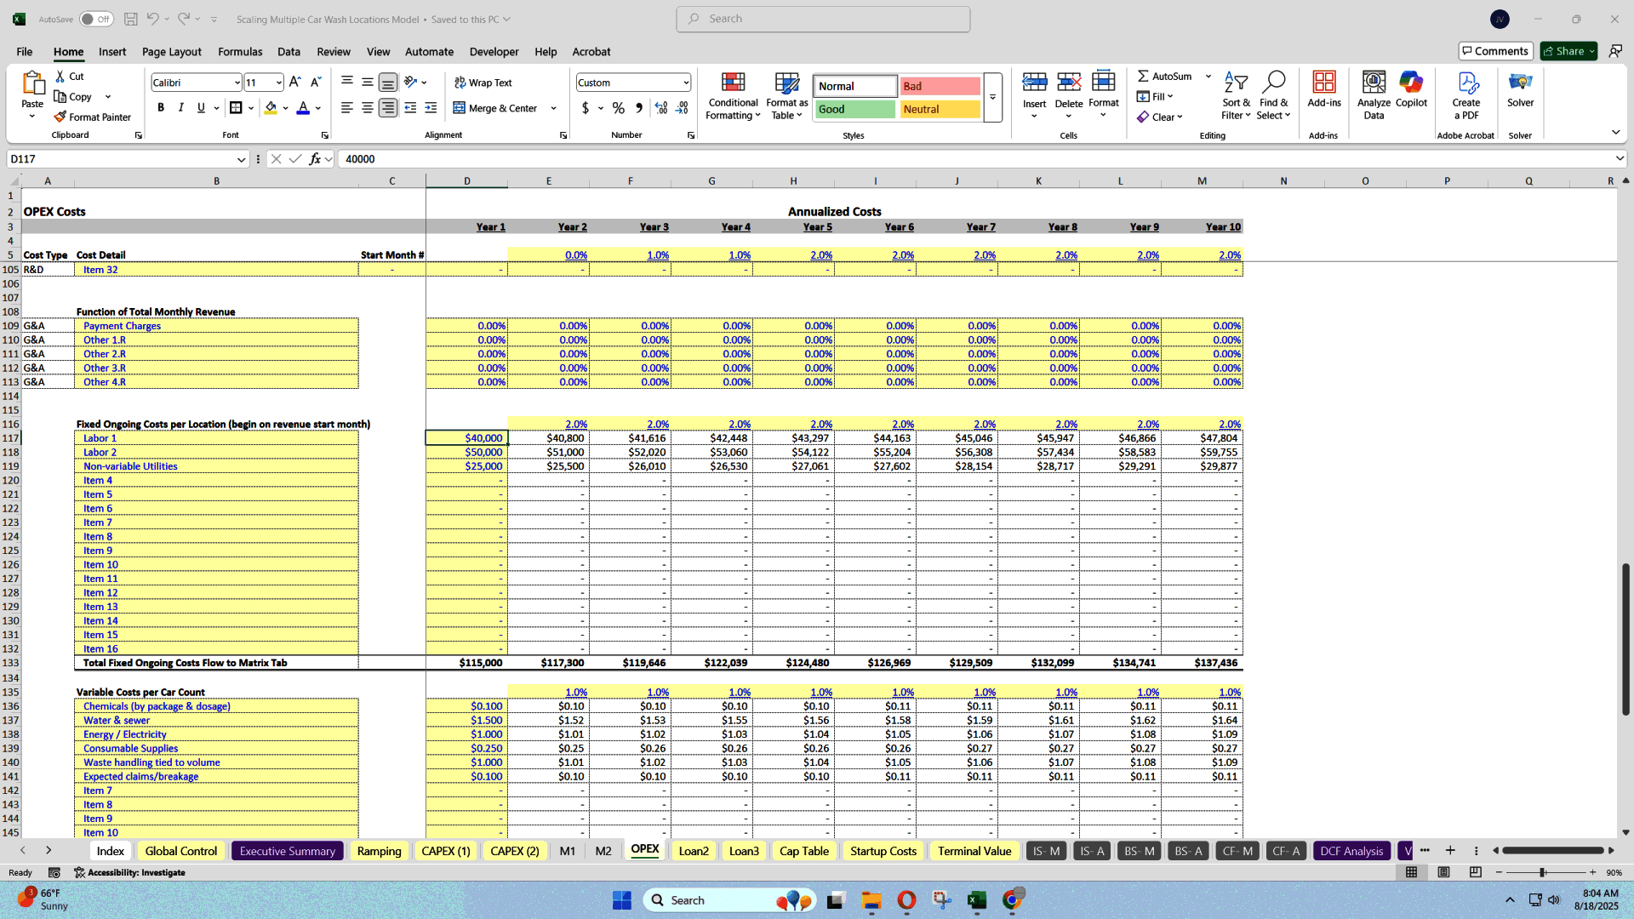Apply the comma style format

click(x=639, y=108)
